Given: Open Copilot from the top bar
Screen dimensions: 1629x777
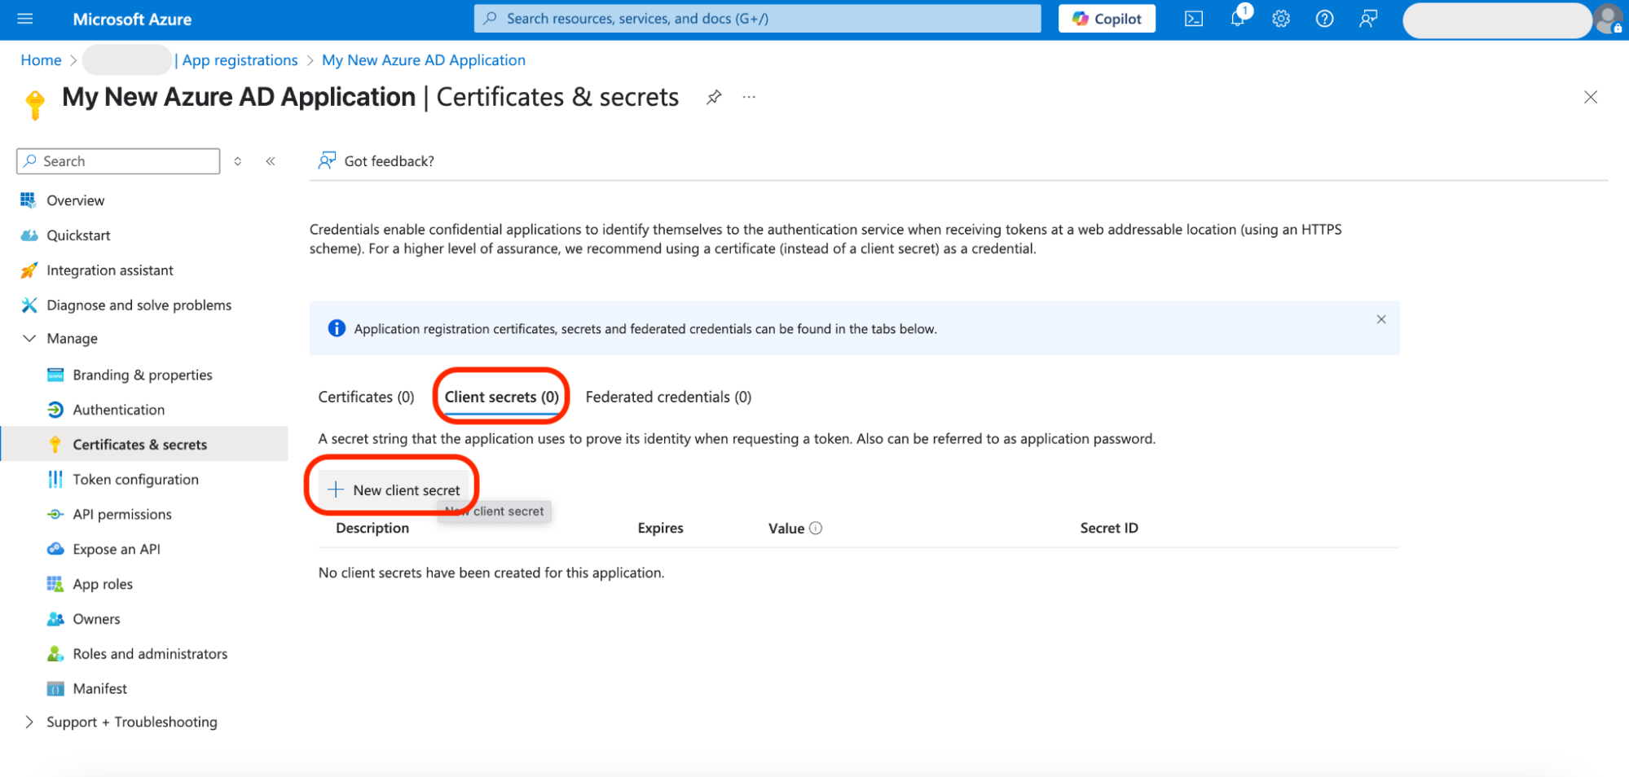Looking at the screenshot, I should click(x=1107, y=19).
